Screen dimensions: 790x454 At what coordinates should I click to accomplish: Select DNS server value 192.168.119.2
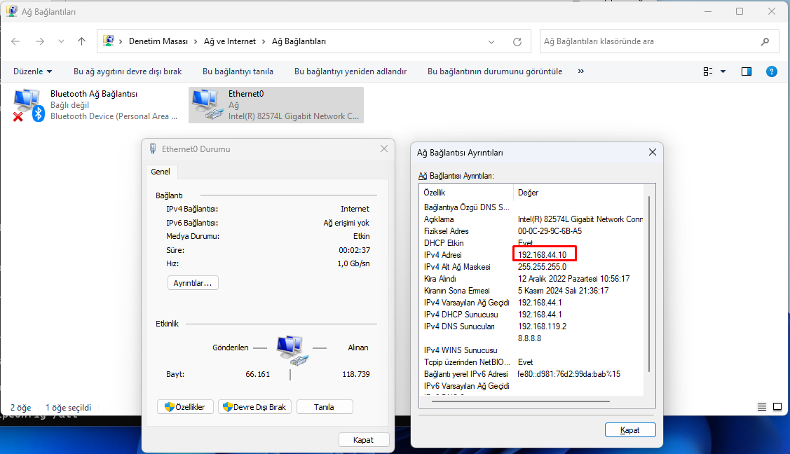point(542,326)
